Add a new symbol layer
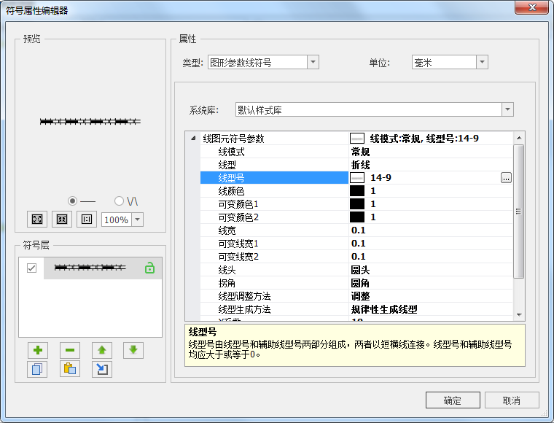Screen dimensions: 554x423 click(37, 350)
